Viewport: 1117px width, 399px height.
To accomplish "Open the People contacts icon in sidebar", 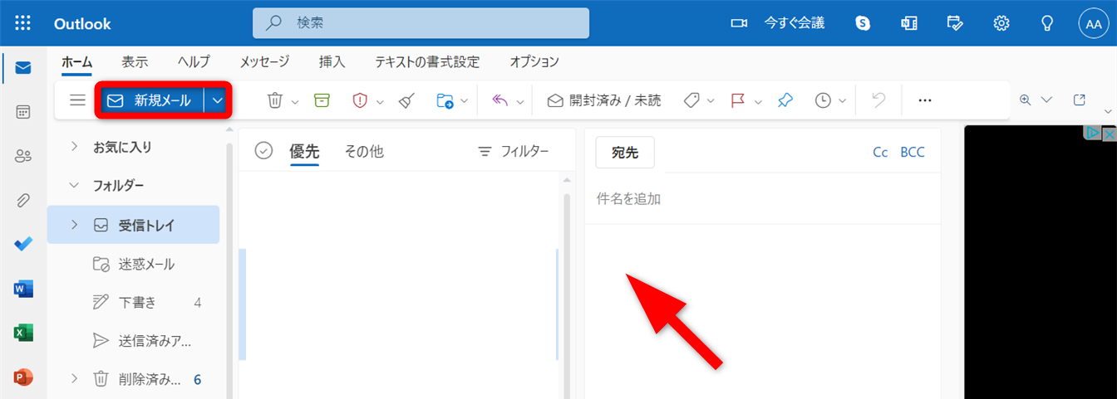I will point(23,156).
